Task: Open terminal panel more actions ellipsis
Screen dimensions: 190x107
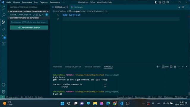Action: [x=179, y=67]
